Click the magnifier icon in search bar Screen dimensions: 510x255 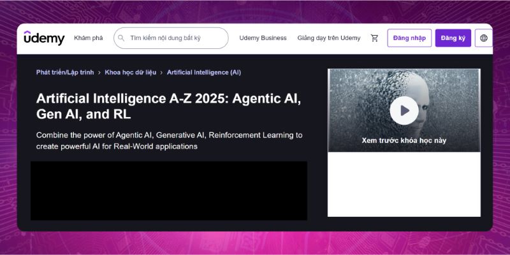[x=121, y=38]
